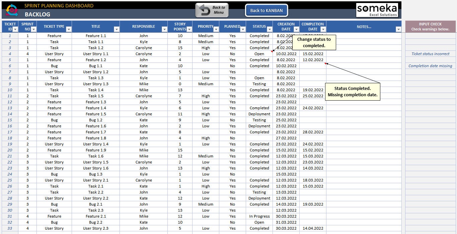The width and height of the screenshot is (457, 234).
Task: Select the Change status to completed callout
Action: click(x=313, y=42)
